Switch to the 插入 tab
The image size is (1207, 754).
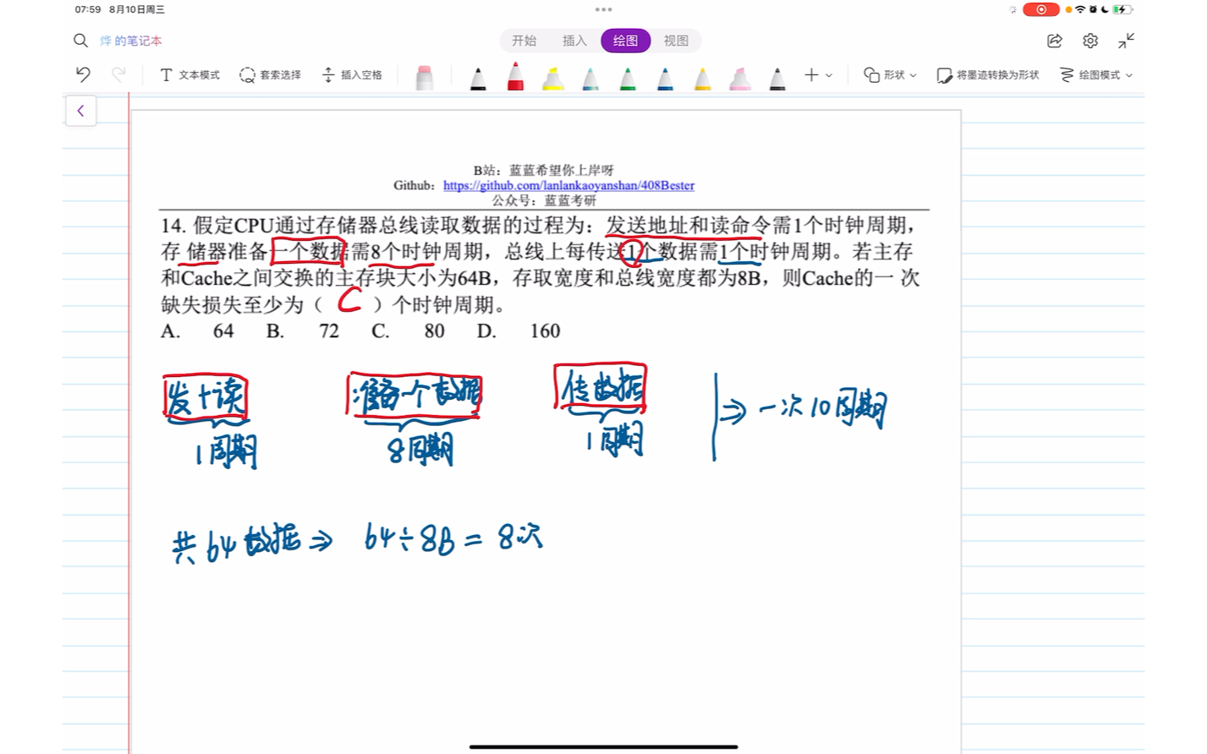pos(574,41)
